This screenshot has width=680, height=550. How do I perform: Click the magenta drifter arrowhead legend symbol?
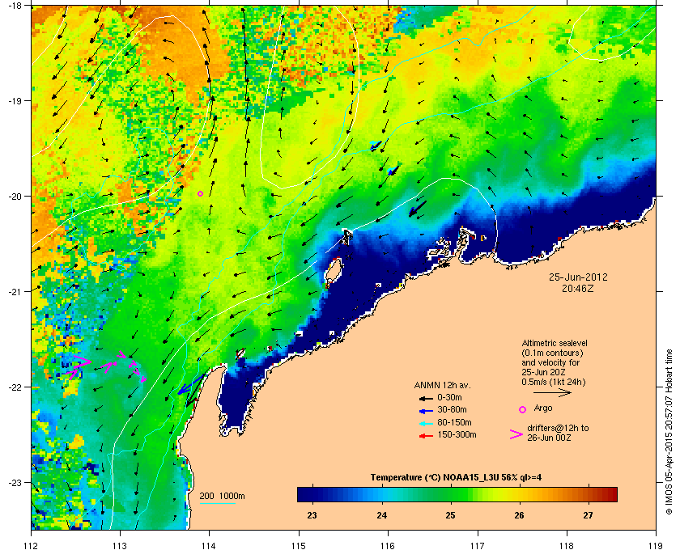click(x=516, y=434)
